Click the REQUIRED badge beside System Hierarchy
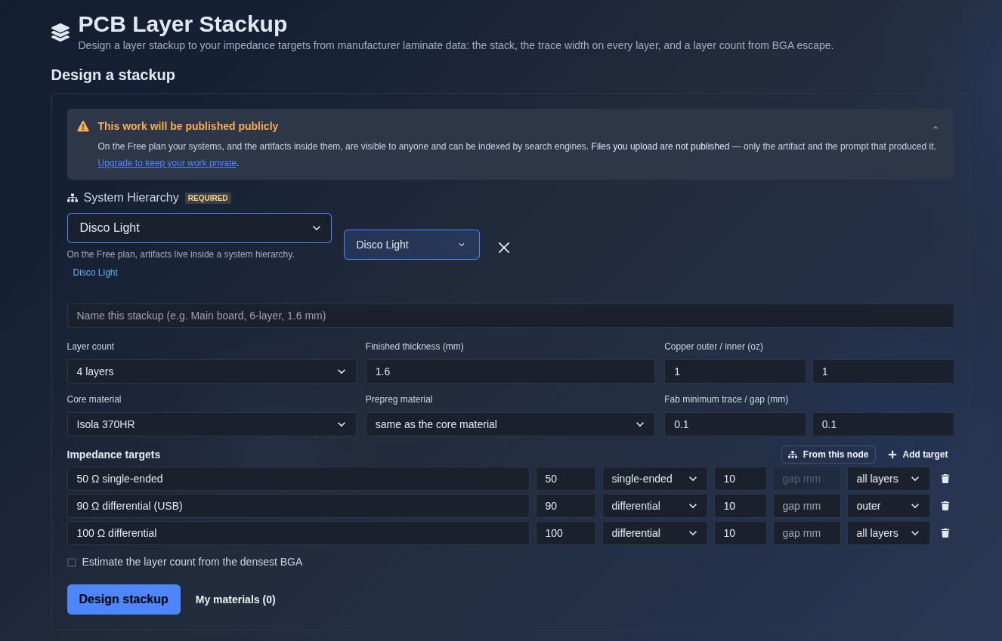1002x641 pixels. [x=208, y=198]
